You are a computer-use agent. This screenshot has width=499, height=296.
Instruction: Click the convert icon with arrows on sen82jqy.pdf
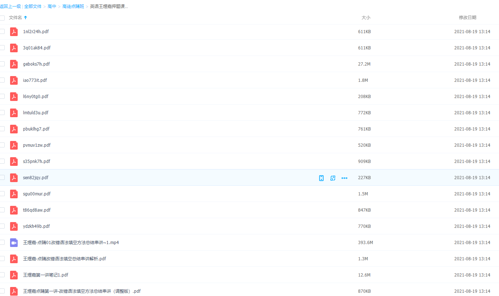[333, 178]
